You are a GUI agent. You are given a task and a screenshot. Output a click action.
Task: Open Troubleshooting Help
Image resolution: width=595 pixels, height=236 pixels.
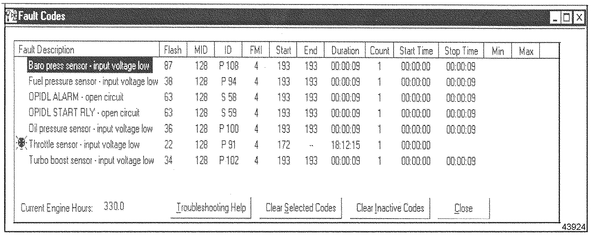[211, 208]
